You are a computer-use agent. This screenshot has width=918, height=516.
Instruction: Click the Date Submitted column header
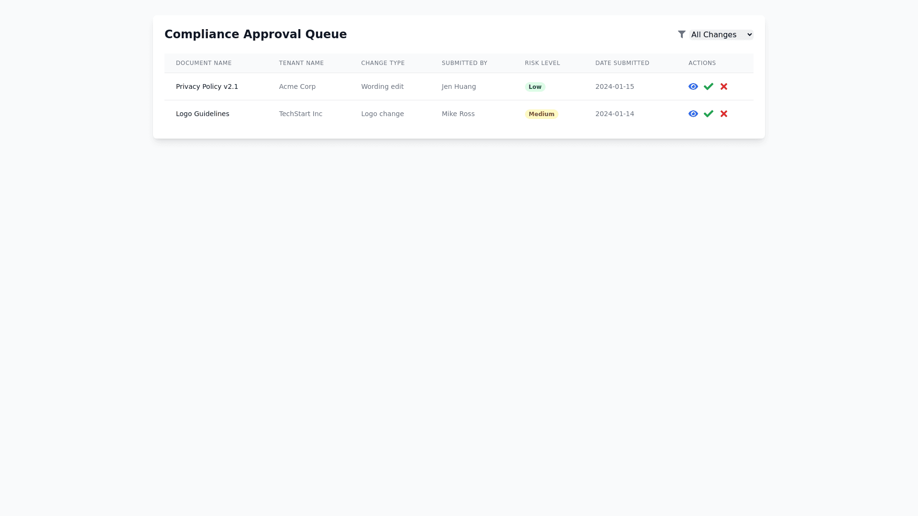click(622, 63)
